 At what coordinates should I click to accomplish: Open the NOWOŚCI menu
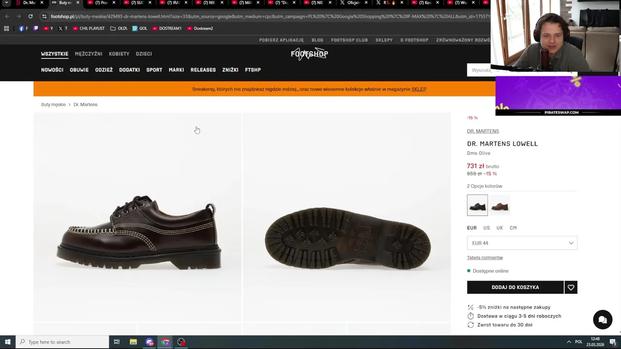pos(52,70)
